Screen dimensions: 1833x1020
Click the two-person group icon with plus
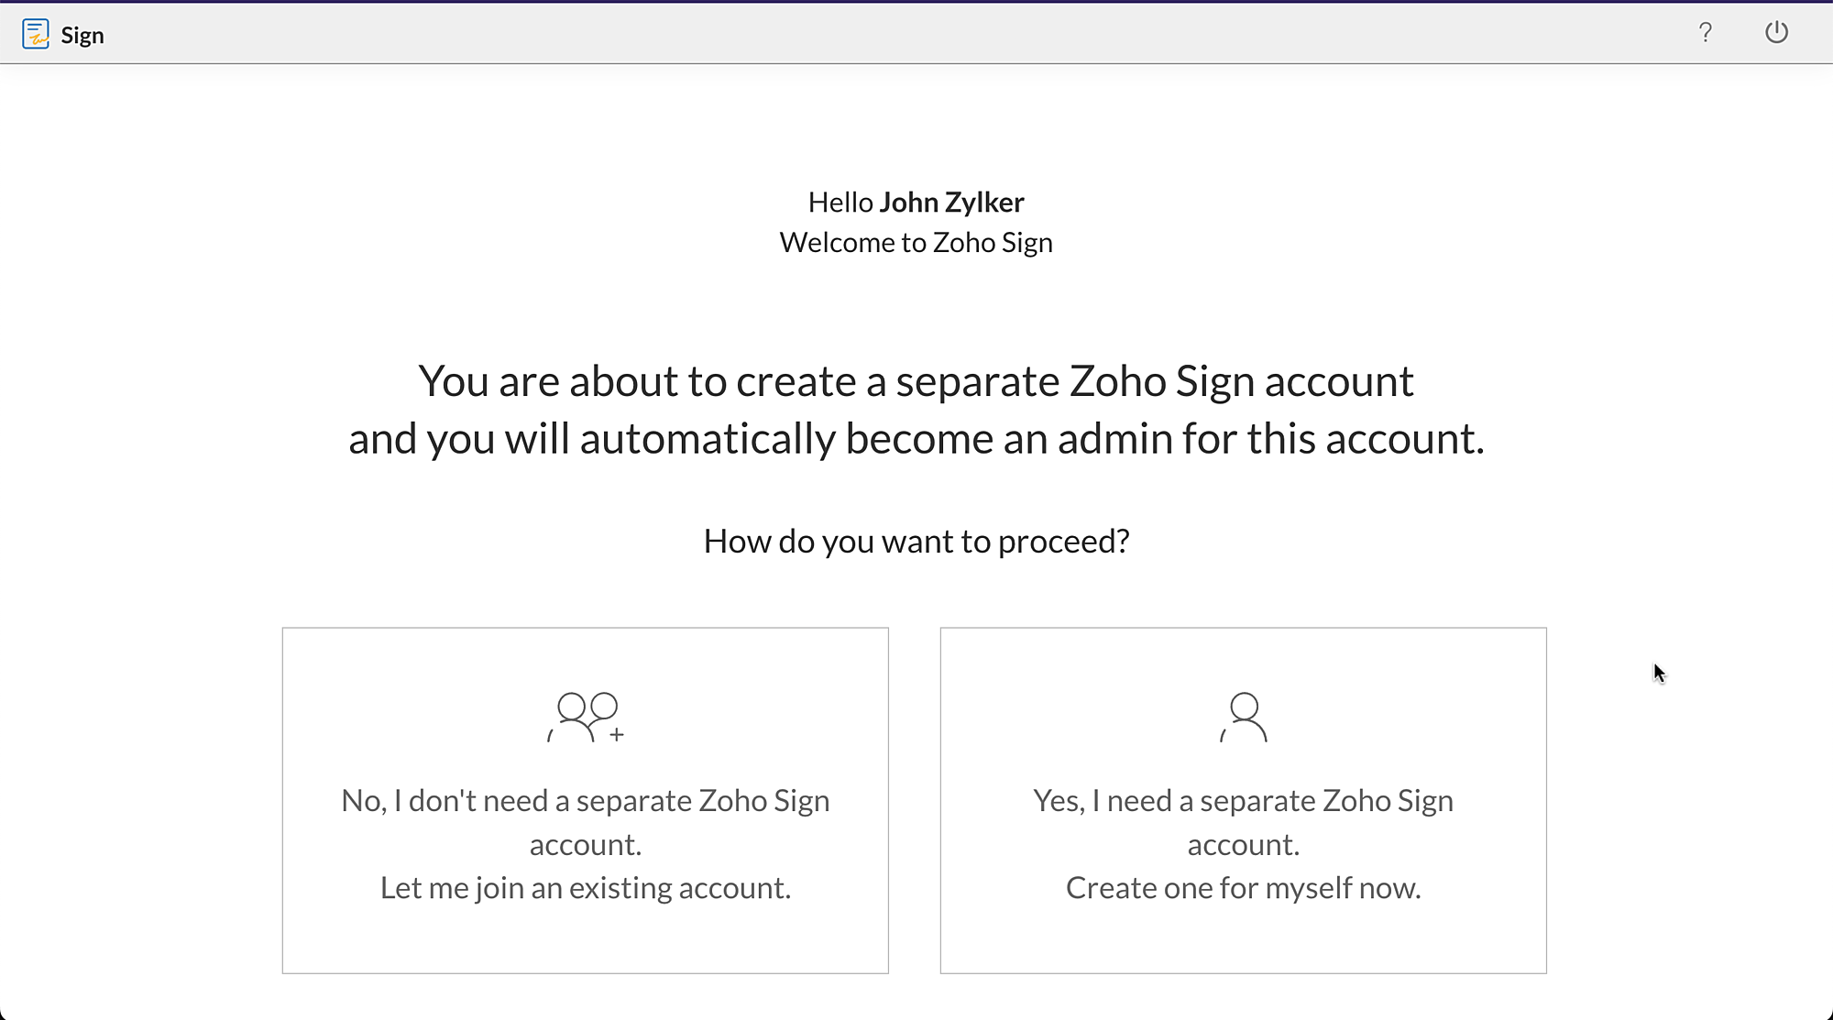tap(586, 717)
